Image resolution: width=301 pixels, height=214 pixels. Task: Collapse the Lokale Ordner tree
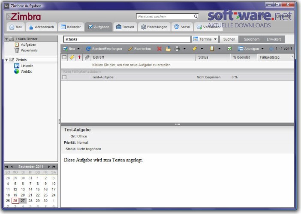(6, 39)
